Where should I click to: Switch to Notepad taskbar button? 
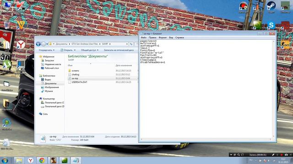pyautogui.click(x=76, y=160)
